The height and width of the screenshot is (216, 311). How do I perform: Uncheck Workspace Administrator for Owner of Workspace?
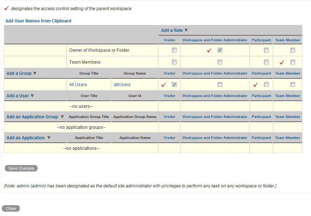coord(220,50)
